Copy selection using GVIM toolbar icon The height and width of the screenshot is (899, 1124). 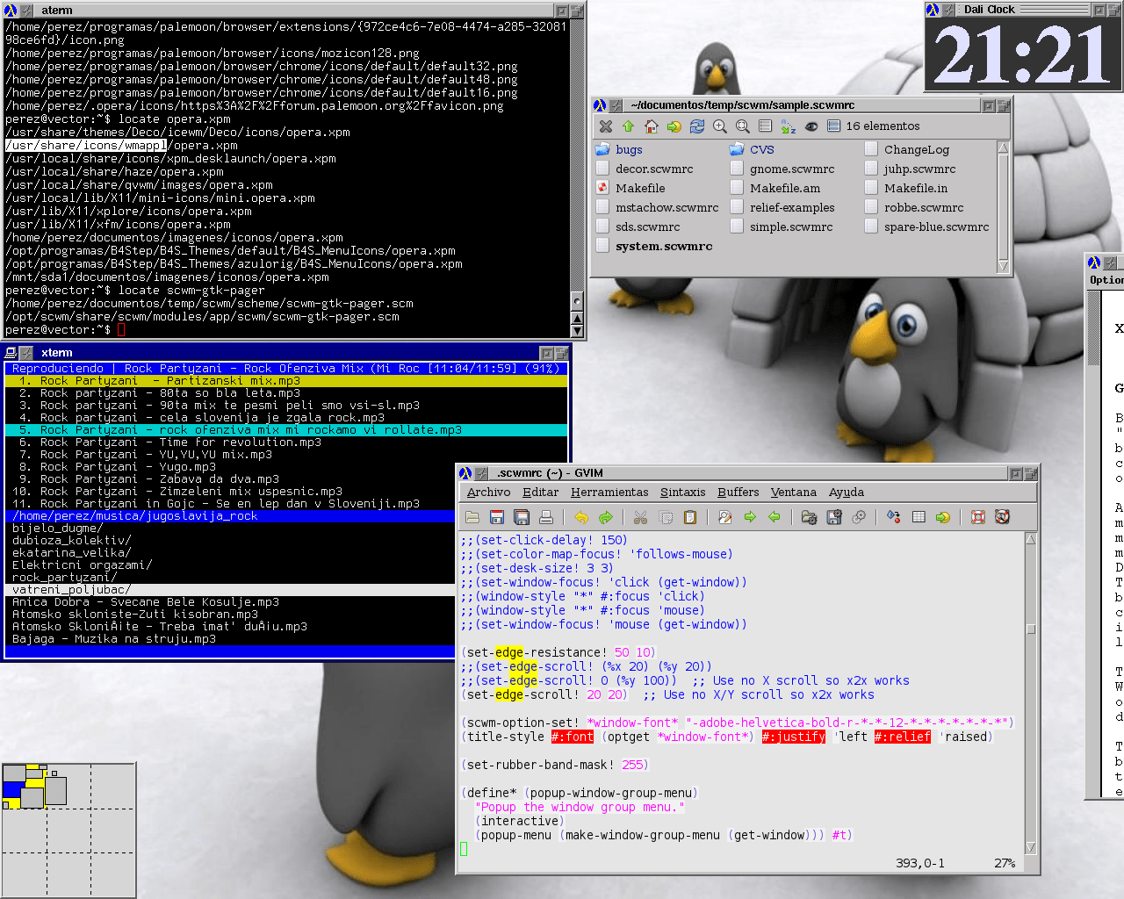666,517
